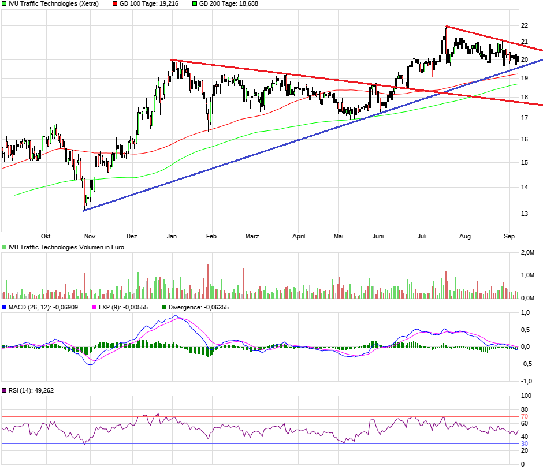Image resolution: width=543 pixels, height=470 pixels.
Task: Click the red RSI overbought level 70 label
Action: 525,417
